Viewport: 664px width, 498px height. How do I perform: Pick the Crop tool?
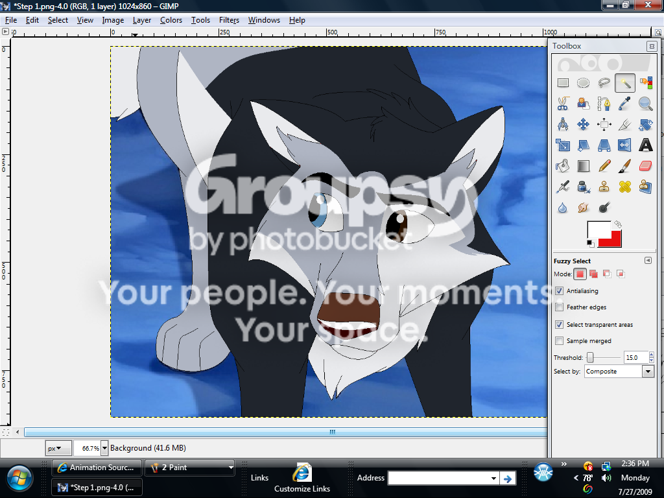point(624,124)
